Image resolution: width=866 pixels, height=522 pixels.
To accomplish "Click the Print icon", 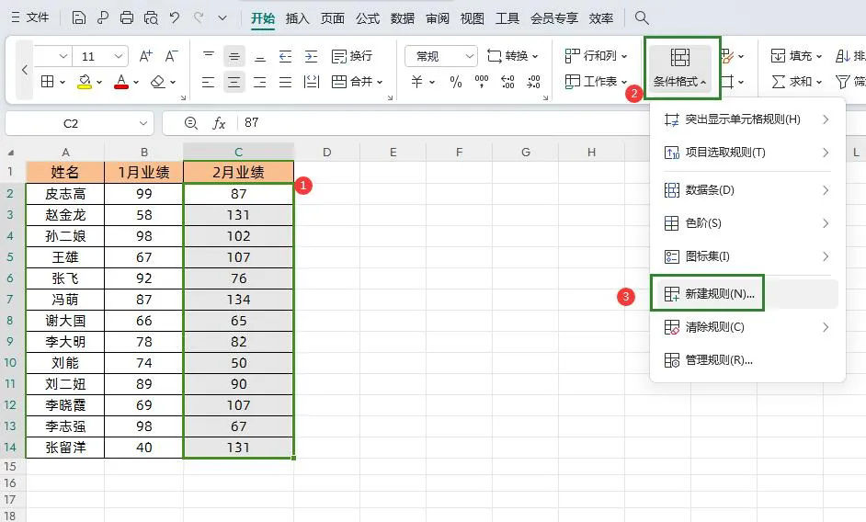I will (x=127, y=17).
